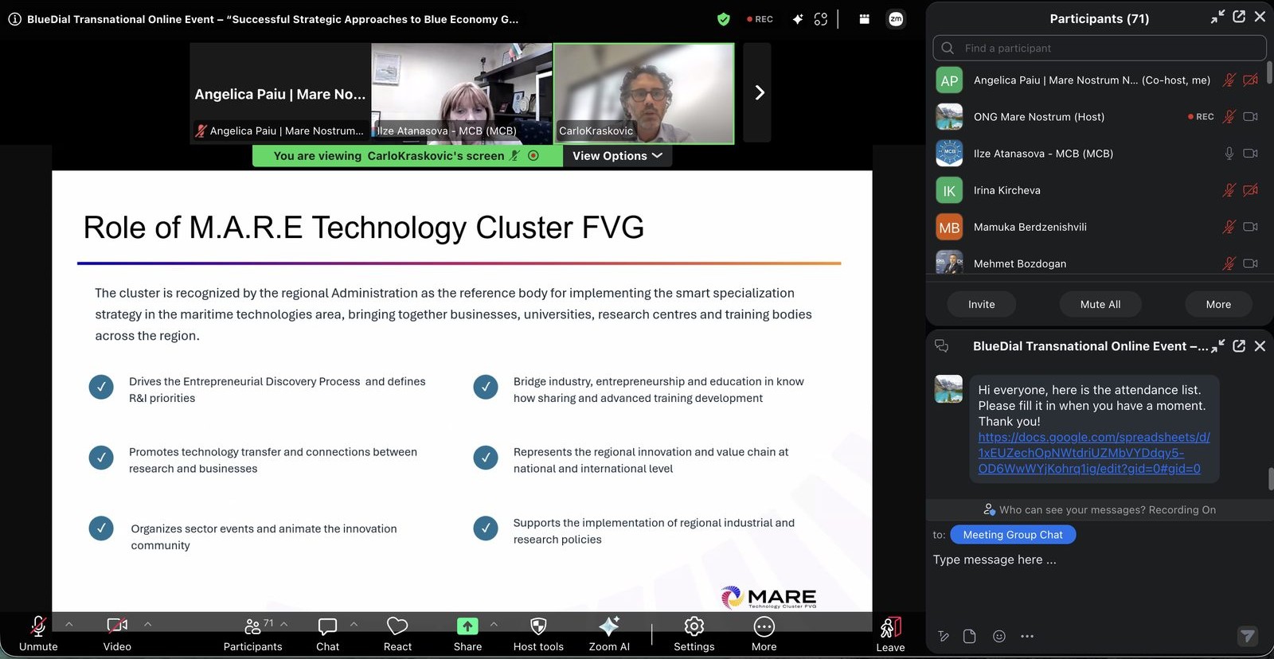Image resolution: width=1274 pixels, height=659 pixels.
Task: Click the green encryption shield icon
Action: (x=723, y=19)
